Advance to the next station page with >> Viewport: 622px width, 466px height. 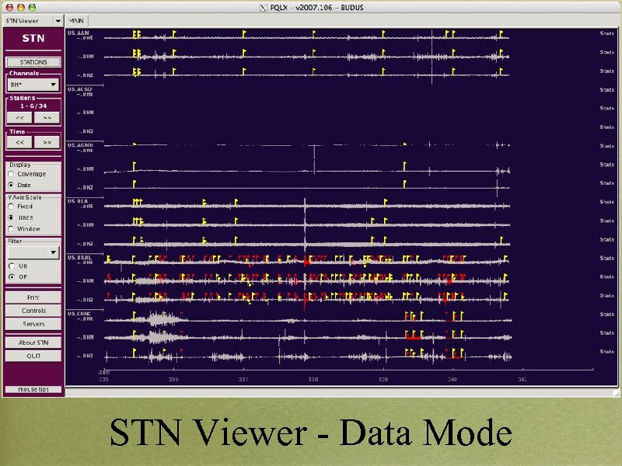tap(47, 116)
